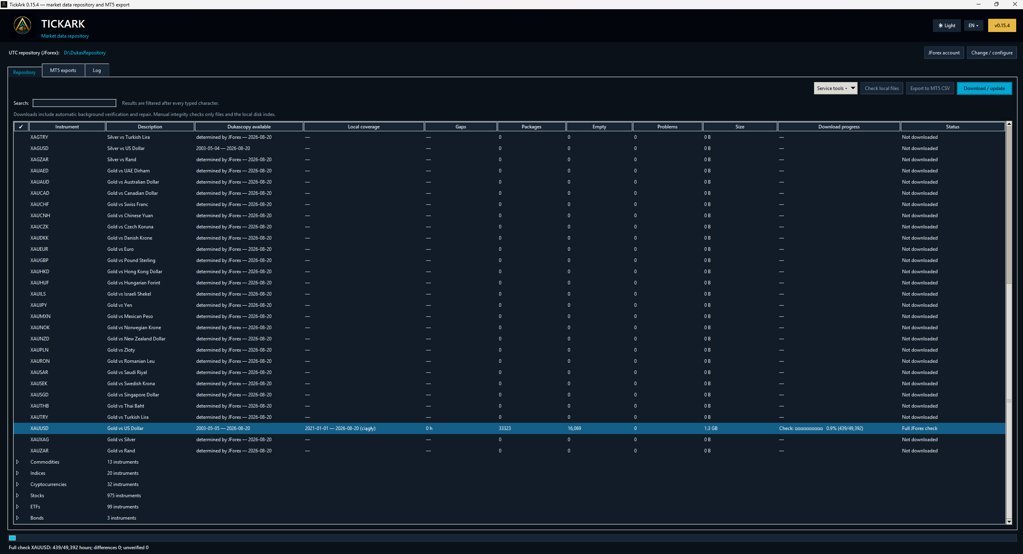Viewport: 1023px width, 554px height.
Task: Switch to Light theme
Action: [x=947, y=26]
